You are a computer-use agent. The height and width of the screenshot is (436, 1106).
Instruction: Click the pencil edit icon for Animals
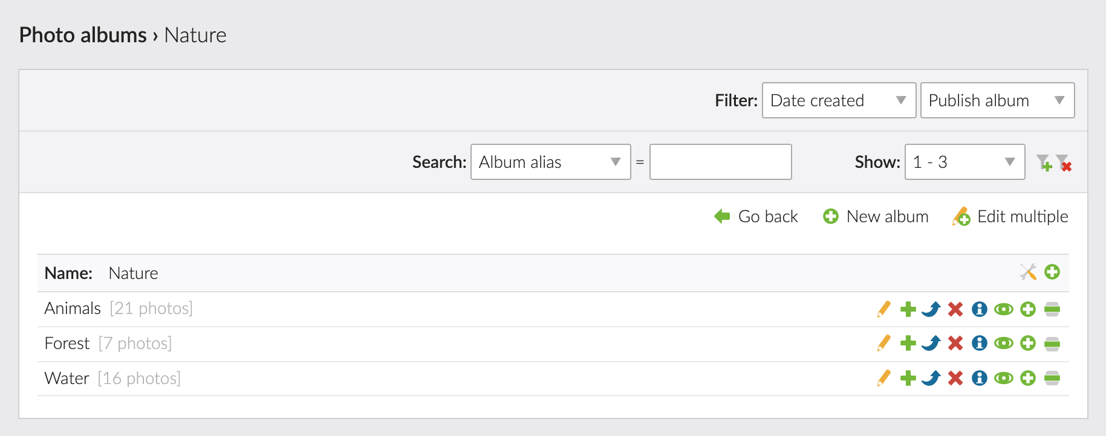883,309
